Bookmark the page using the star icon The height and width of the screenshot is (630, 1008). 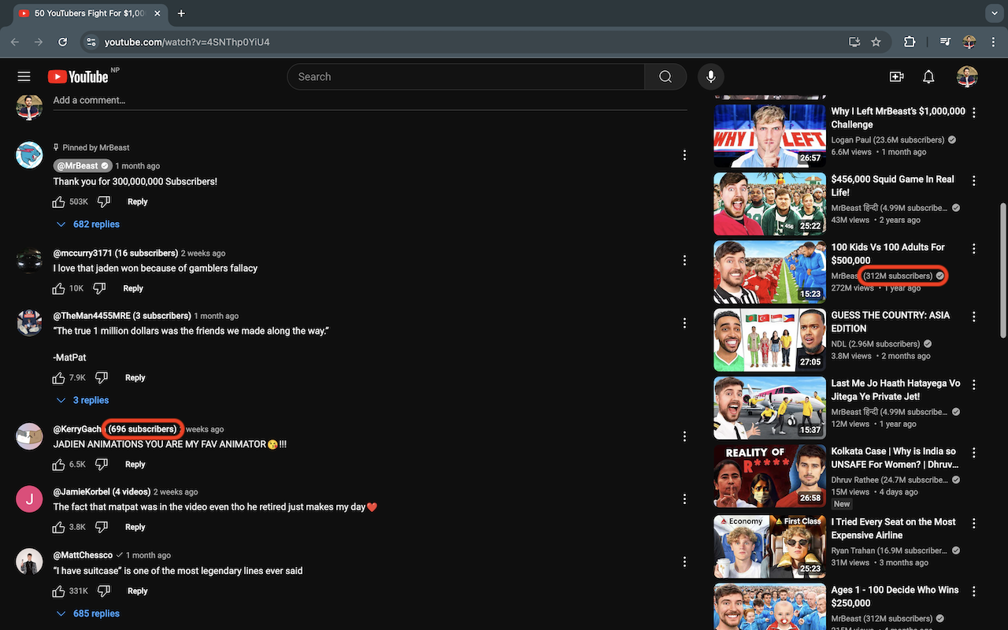tap(876, 42)
